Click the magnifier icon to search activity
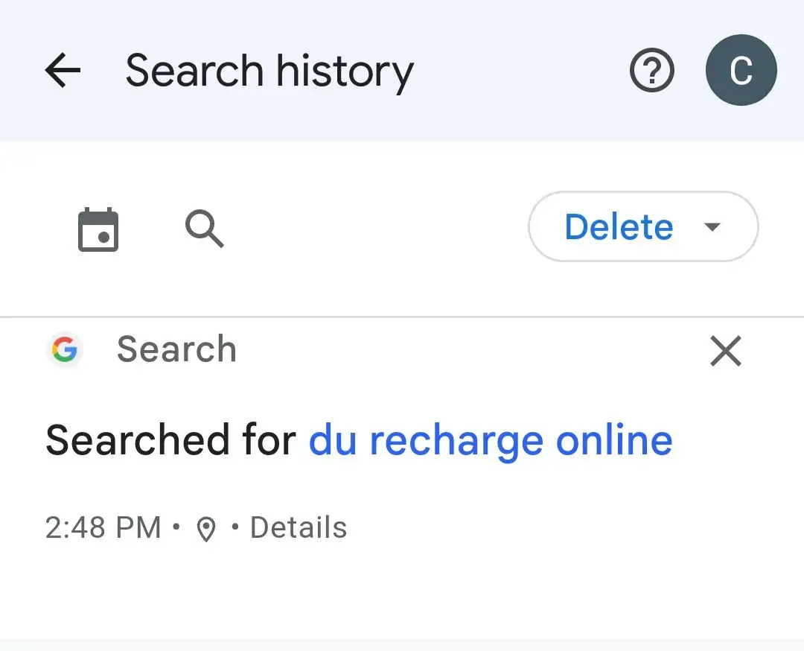 click(204, 228)
